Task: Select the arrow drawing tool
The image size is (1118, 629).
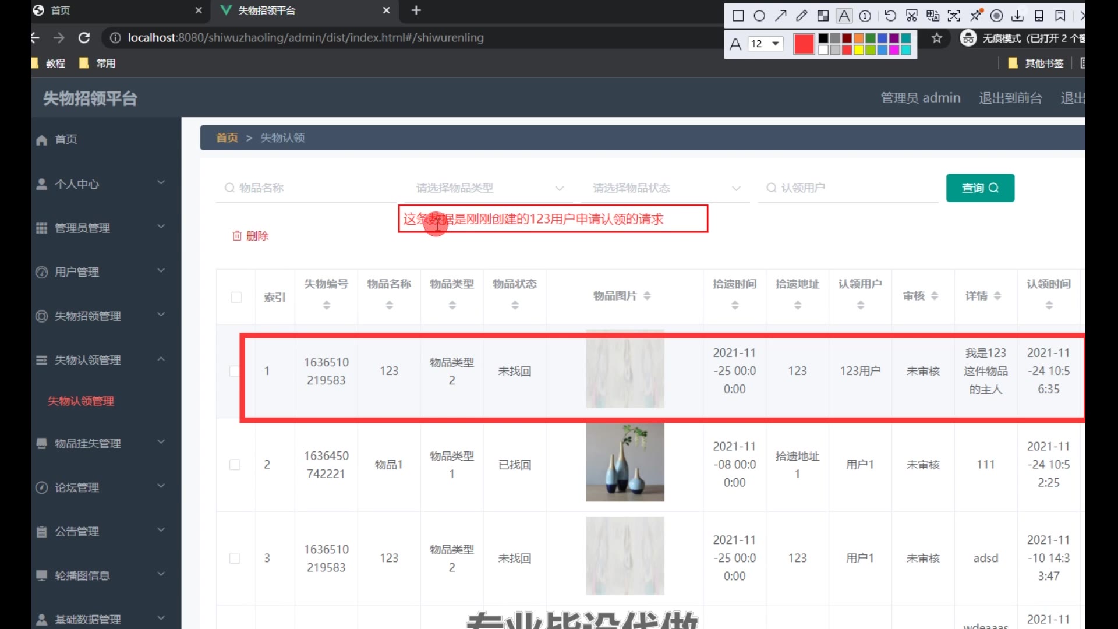Action: click(x=780, y=16)
